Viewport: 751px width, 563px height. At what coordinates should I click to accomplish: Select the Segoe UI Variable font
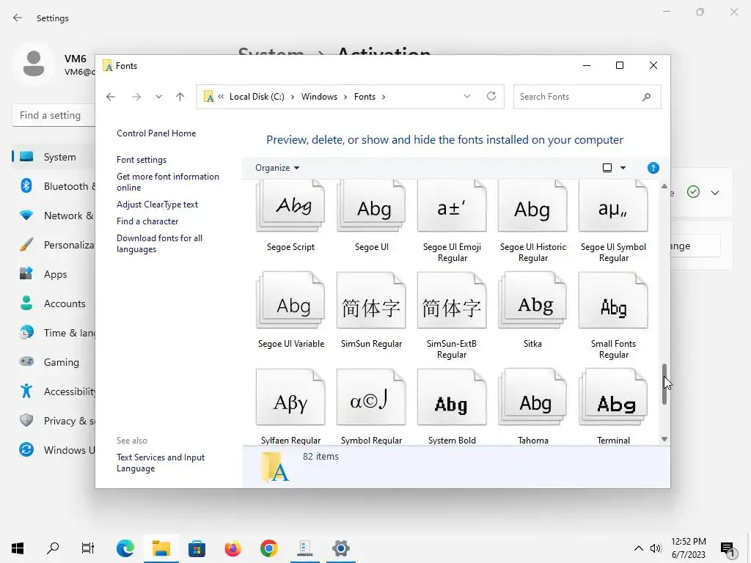click(x=290, y=300)
